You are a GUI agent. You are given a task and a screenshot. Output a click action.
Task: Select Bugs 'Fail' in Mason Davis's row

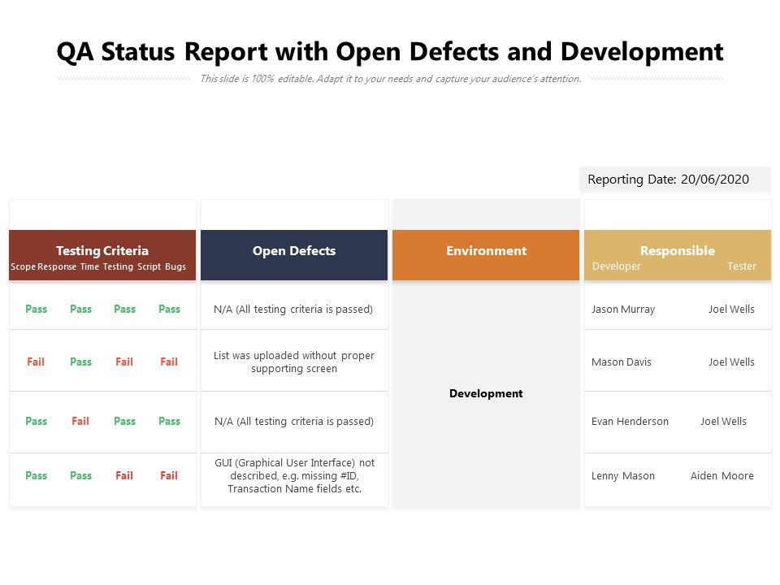[169, 362]
